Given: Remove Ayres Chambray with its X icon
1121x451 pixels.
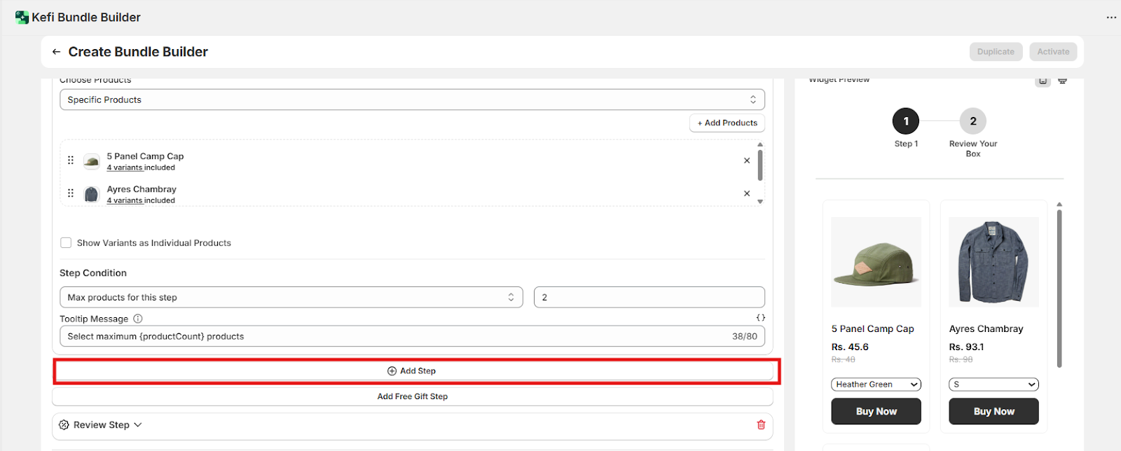Looking at the screenshot, I should pos(747,193).
